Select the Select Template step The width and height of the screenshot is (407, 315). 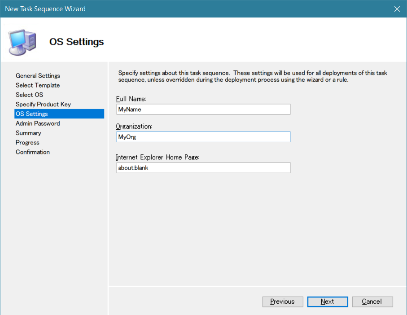click(38, 85)
